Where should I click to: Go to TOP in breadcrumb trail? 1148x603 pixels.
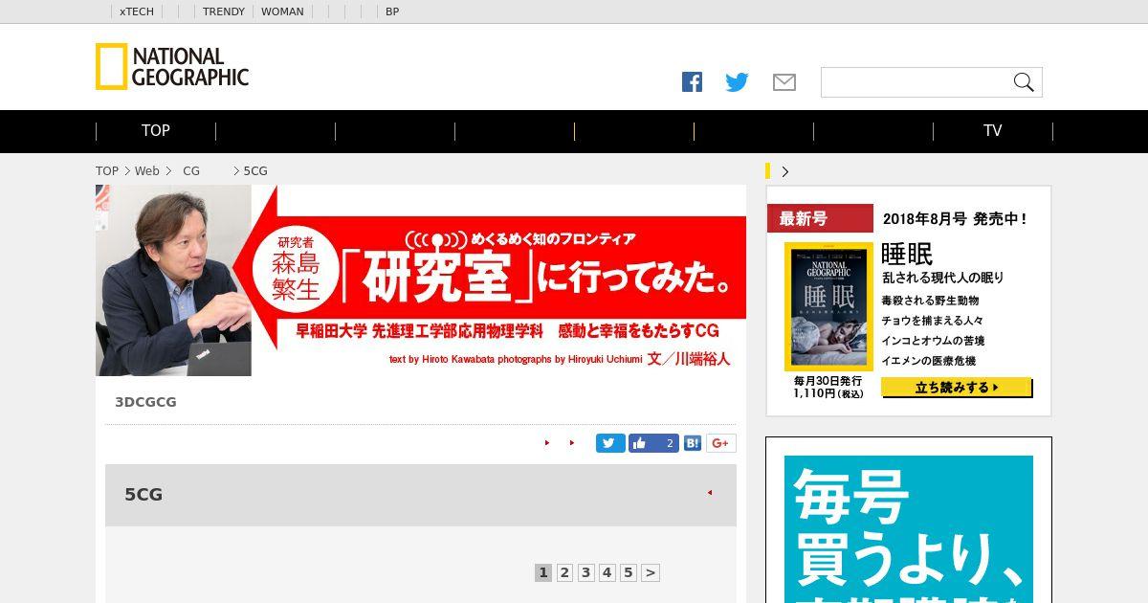(107, 171)
